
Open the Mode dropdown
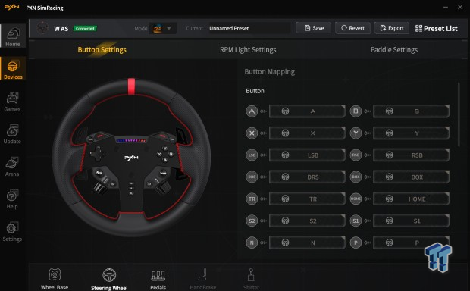coord(163,29)
